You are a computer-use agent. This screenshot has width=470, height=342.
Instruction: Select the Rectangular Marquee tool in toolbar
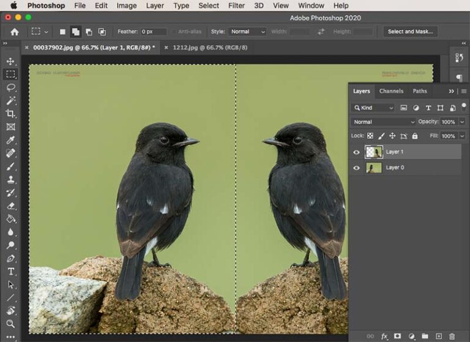(10, 74)
